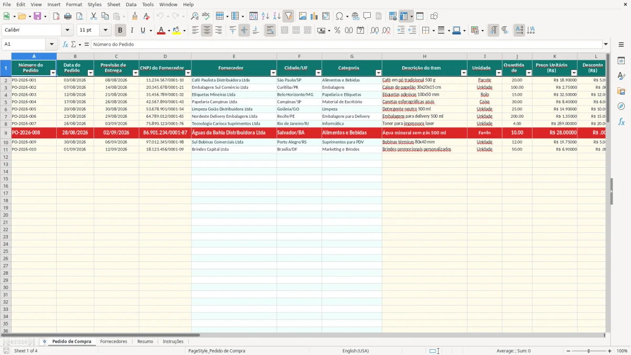Open the Data menu

pyautogui.click(x=131, y=4)
